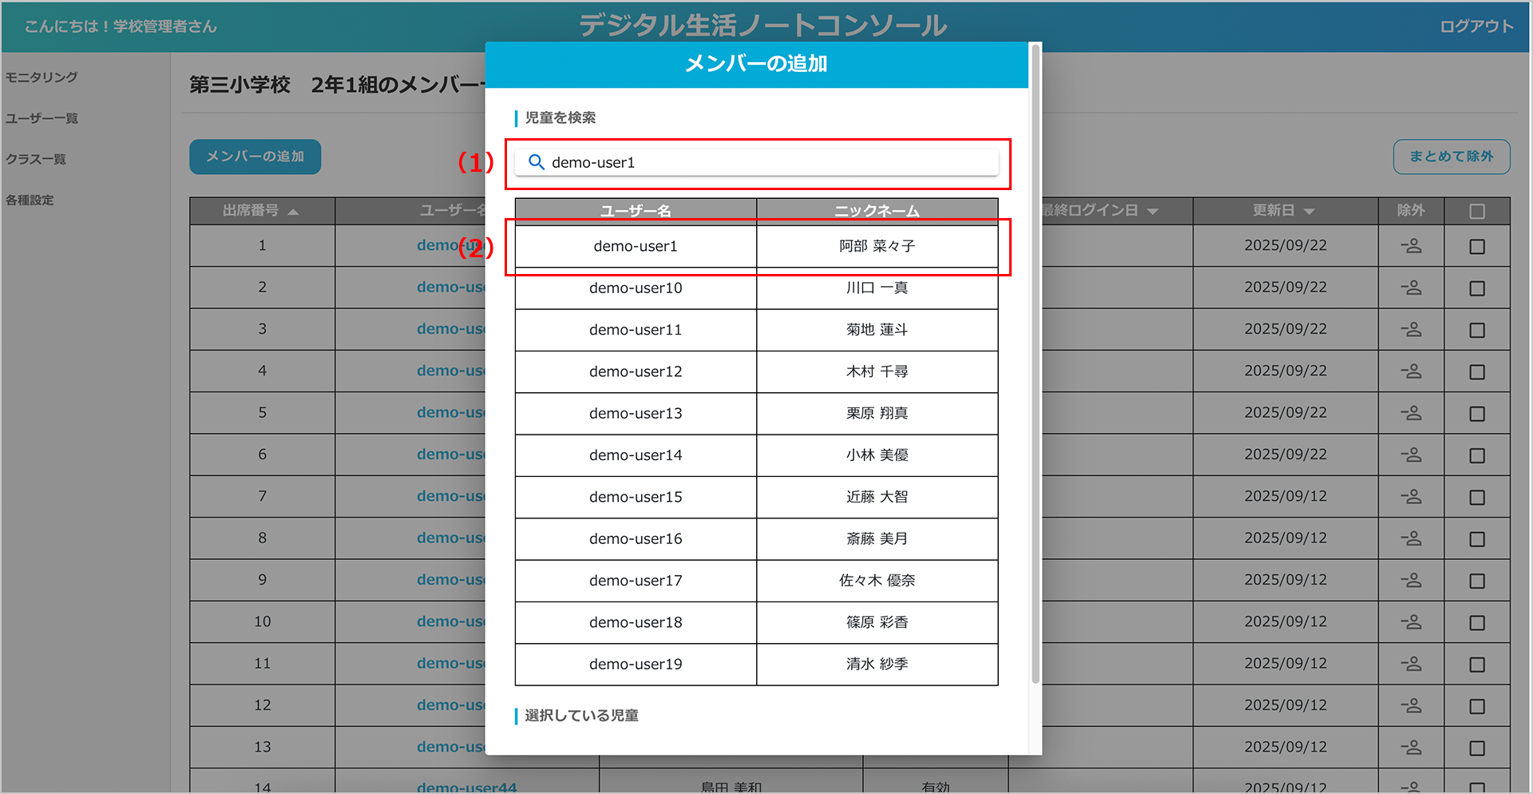Image resolution: width=1533 pixels, height=794 pixels.
Task: Sort by 出席番号 column arrow
Action: click(x=293, y=212)
